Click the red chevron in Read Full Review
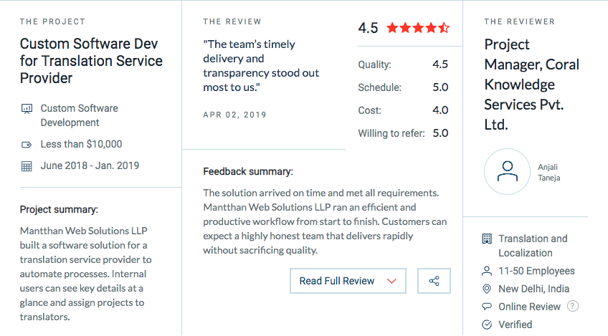Viewport: 608px width, 336px height. 391,281
